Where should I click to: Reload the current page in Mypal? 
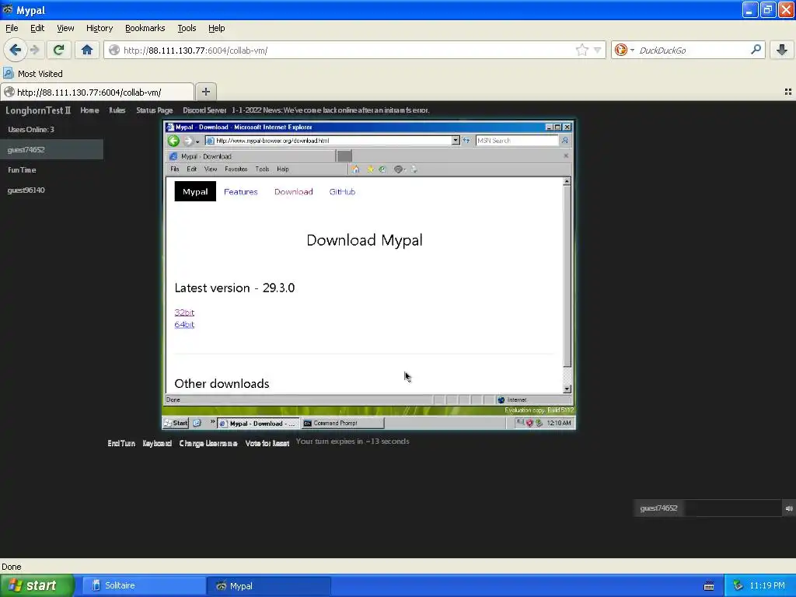pyautogui.click(x=58, y=50)
